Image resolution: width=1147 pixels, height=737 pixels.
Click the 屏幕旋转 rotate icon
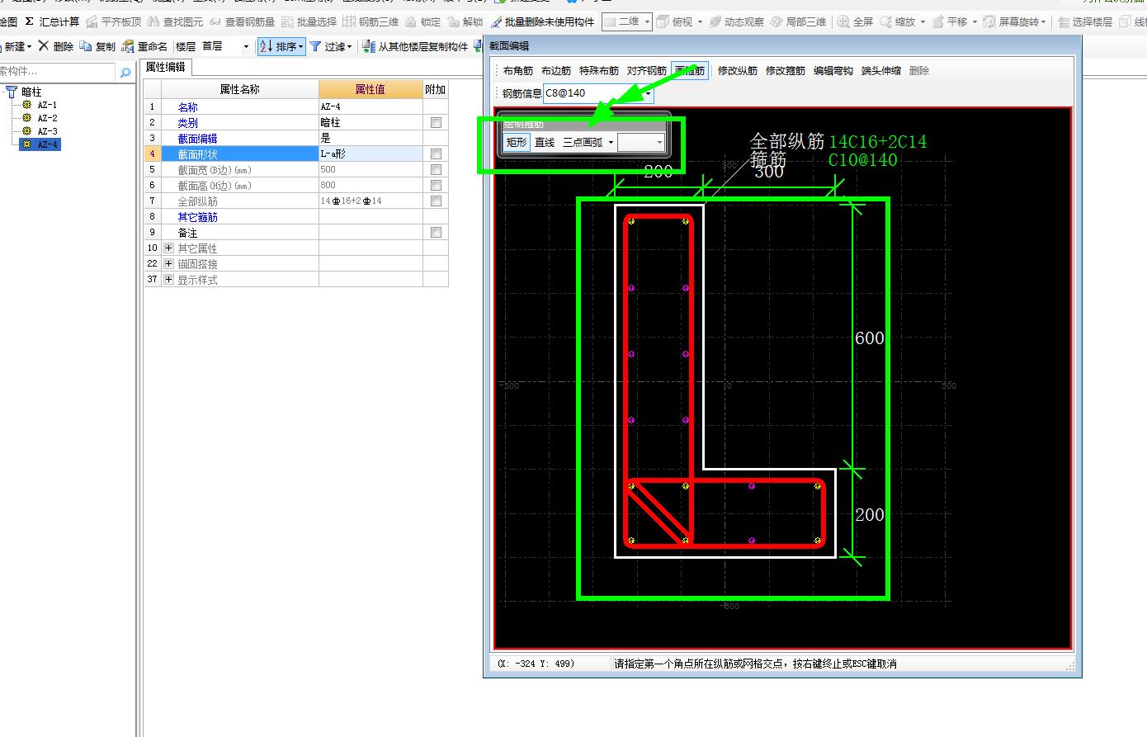(x=989, y=21)
